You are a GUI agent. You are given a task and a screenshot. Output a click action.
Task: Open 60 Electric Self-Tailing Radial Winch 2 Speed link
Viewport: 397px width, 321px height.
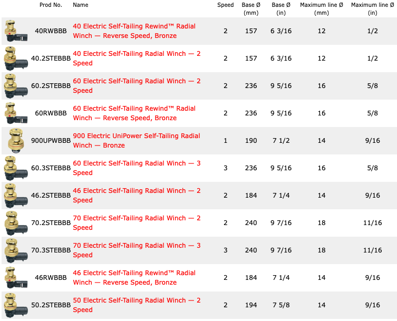[137, 86]
